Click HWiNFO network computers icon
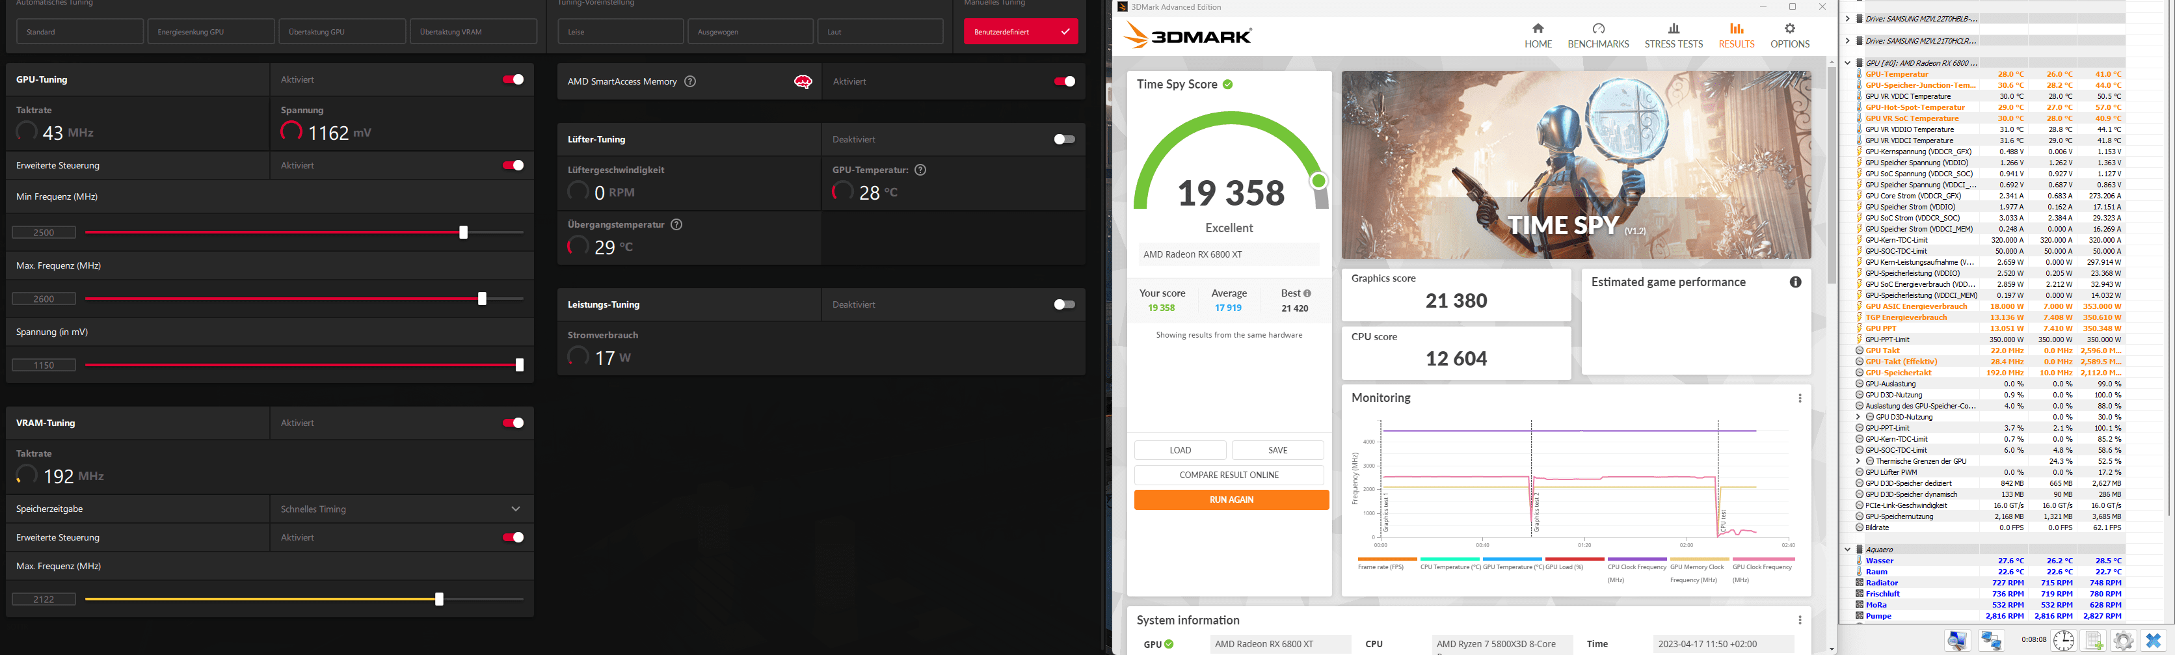 (1992, 641)
